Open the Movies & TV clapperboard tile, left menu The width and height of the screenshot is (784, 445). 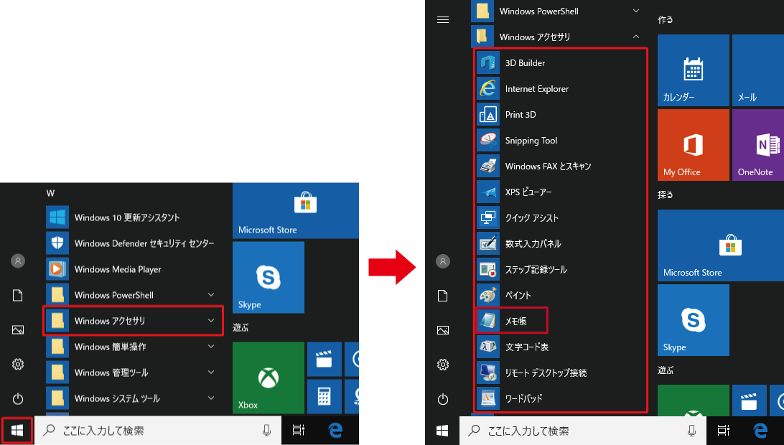click(324, 359)
